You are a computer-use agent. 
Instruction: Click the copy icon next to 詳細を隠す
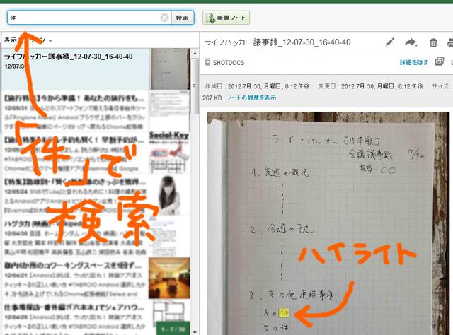click(439, 61)
